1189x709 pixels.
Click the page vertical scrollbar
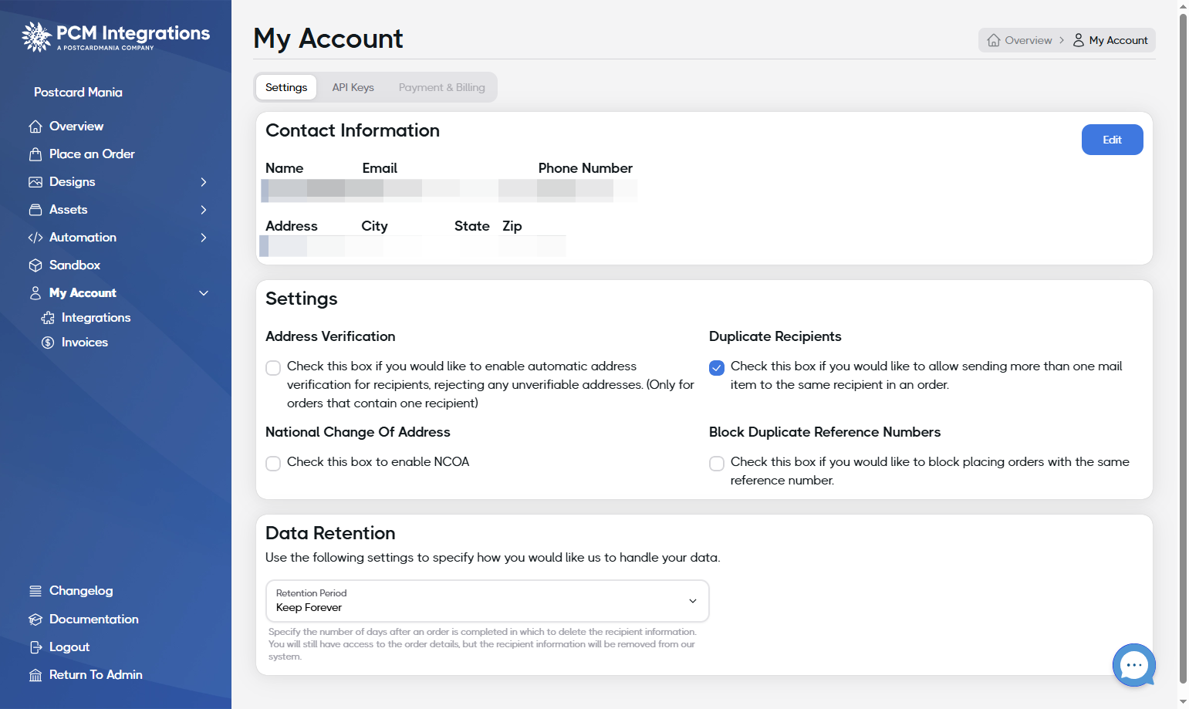pos(1183,348)
